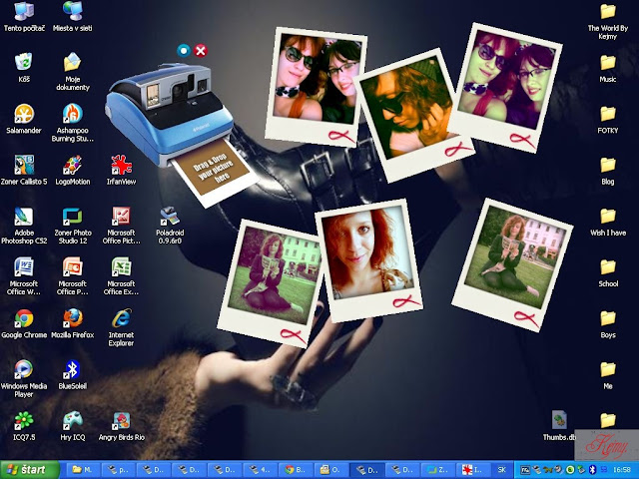The image size is (639, 479).
Task: Select the Miesta v sieti icon
Action: [x=73, y=17]
